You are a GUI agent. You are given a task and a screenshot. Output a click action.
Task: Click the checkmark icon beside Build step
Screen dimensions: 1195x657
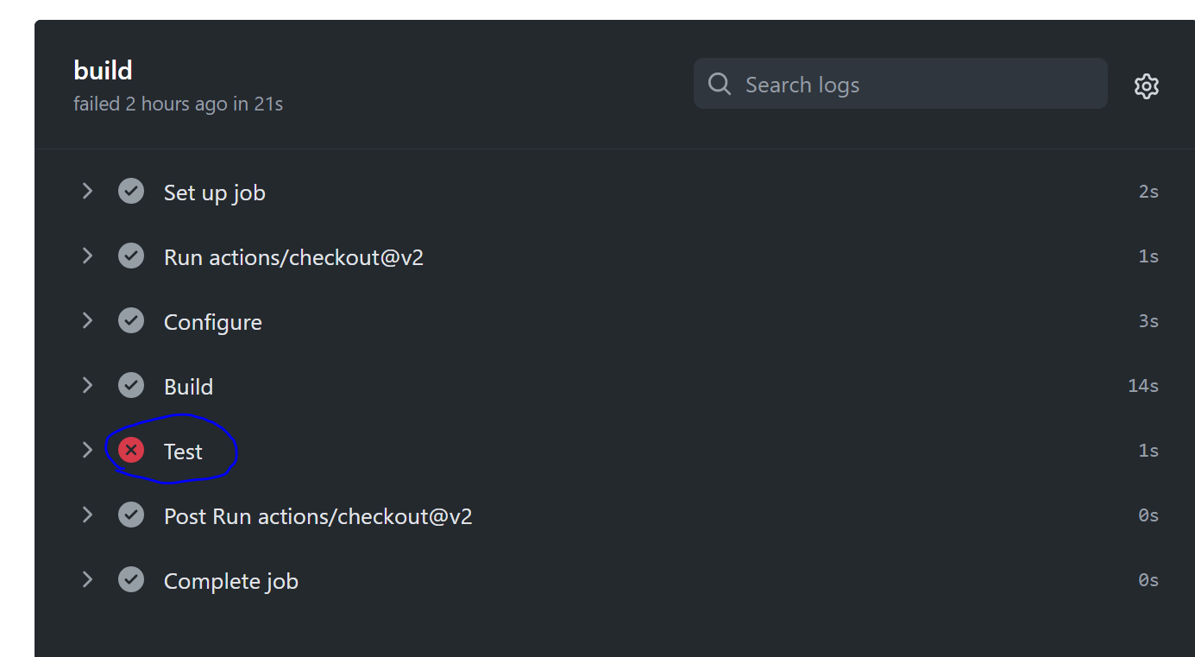(131, 385)
